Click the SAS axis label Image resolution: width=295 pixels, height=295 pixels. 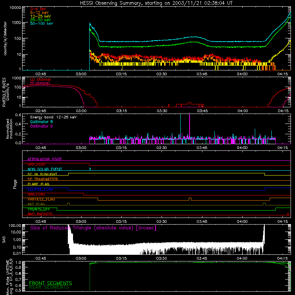(x=4, y=240)
